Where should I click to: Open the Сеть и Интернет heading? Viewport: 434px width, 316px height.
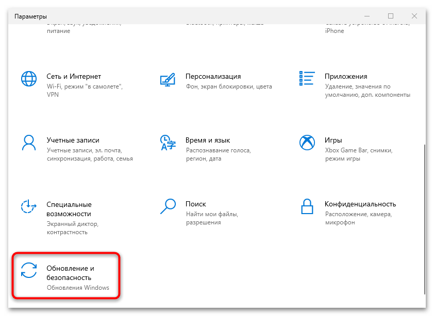[74, 76]
